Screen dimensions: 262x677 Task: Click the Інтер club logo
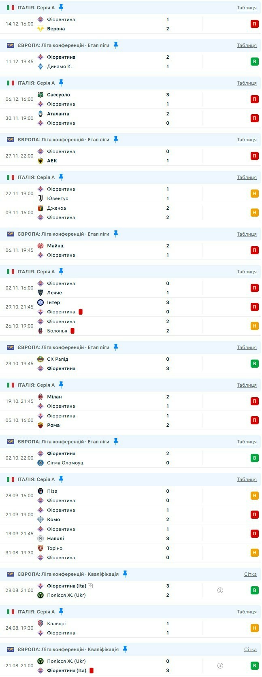tap(40, 302)
